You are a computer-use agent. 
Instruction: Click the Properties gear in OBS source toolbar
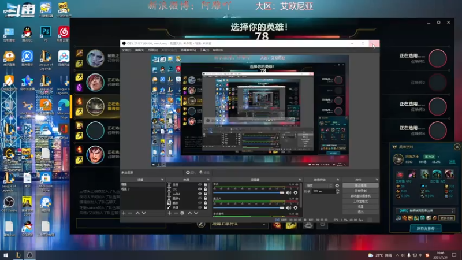pos(191,173)
